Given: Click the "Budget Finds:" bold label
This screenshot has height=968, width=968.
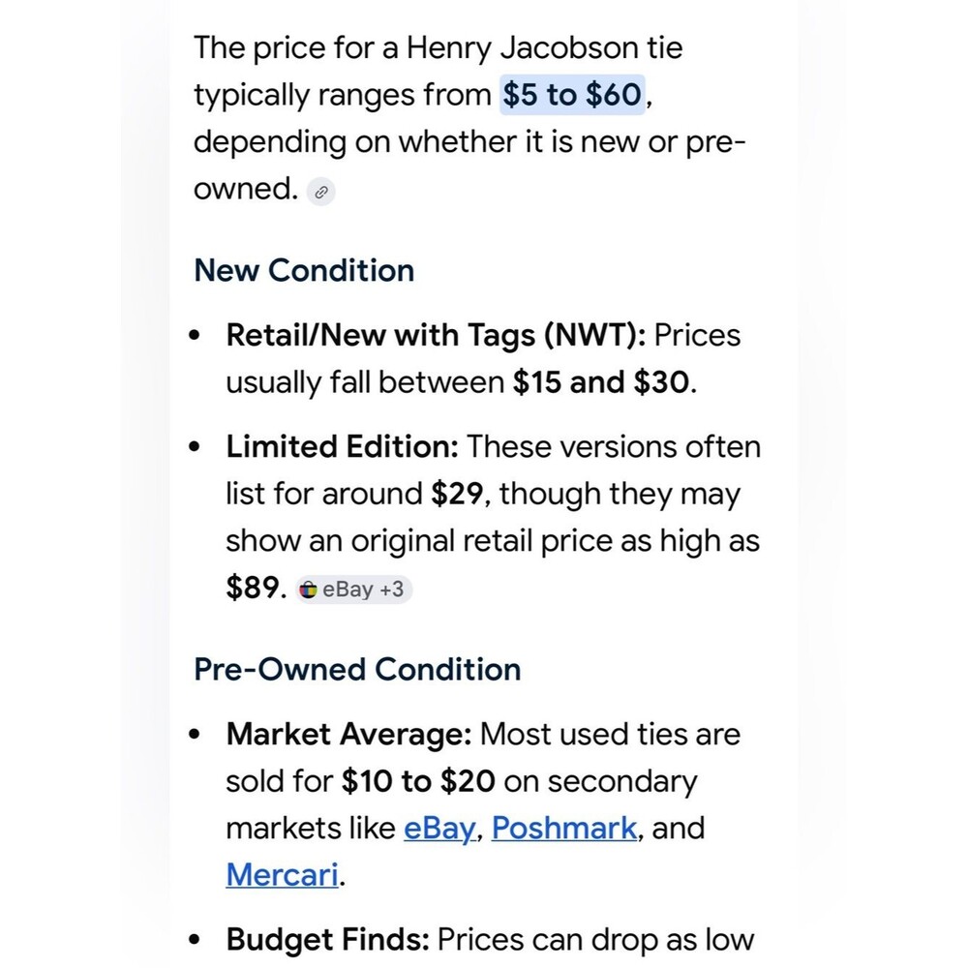Looking at the screenshot, I should pyautogui.click(x=328, y=940).
